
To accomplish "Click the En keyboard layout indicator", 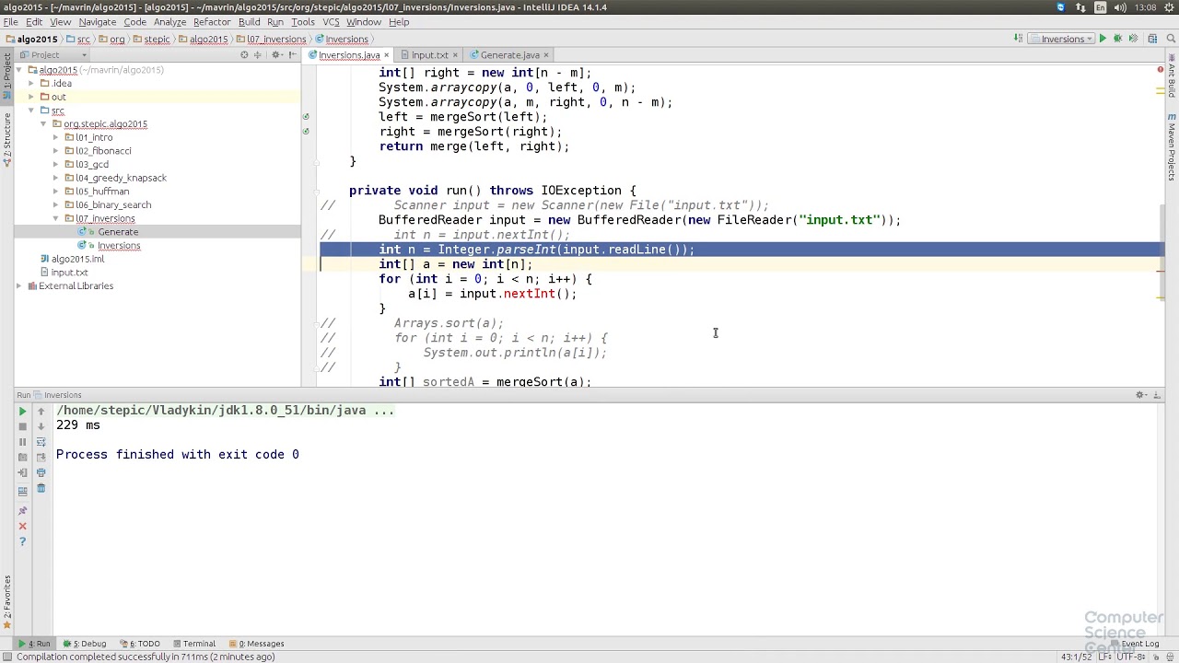I will pos(1100,7).
